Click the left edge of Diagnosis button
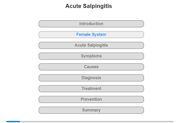180x123 pixels. 40,78
